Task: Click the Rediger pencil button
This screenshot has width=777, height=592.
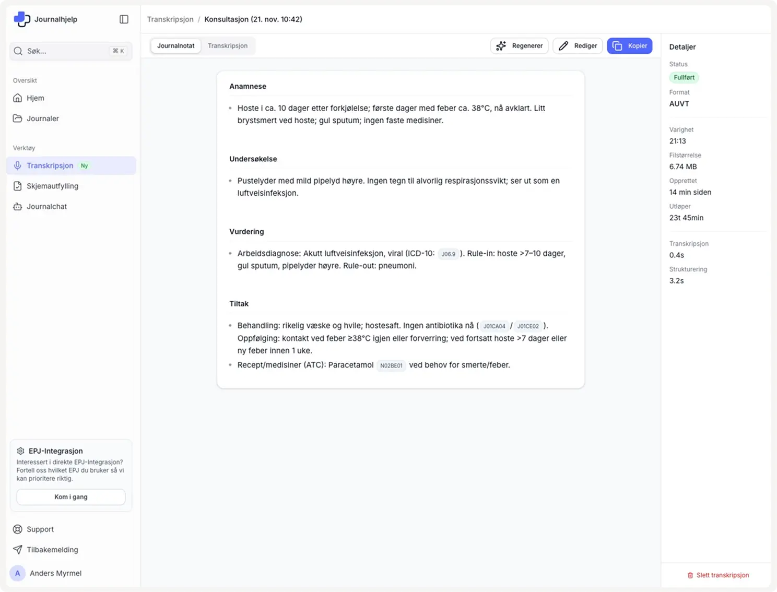Action: click(x=578, y=46)
